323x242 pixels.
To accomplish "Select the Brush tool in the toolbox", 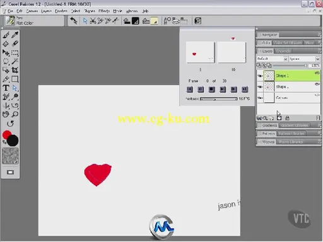I will click(6, 35).
